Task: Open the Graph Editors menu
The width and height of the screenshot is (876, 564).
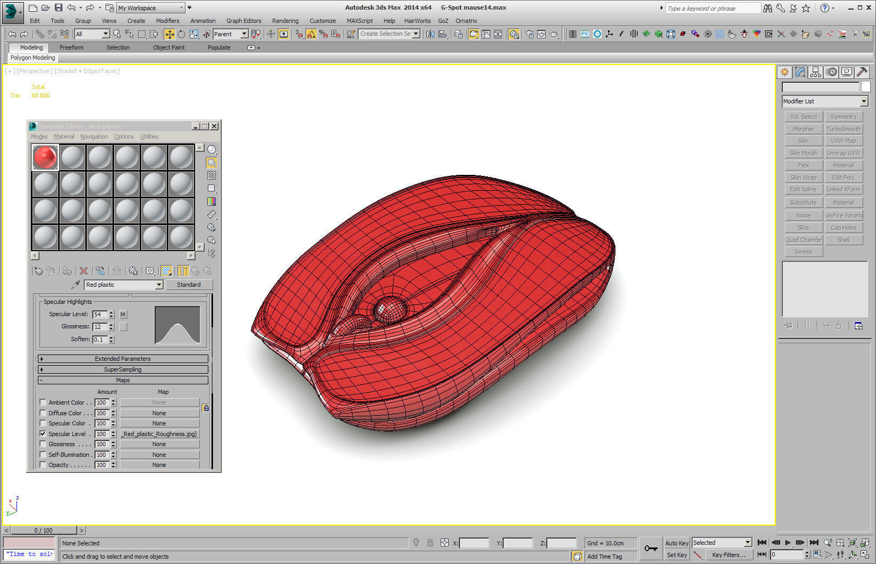Action: click(x=244, y=21)
